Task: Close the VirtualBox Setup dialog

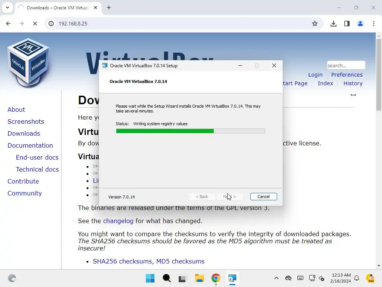Action: (274, 66)
